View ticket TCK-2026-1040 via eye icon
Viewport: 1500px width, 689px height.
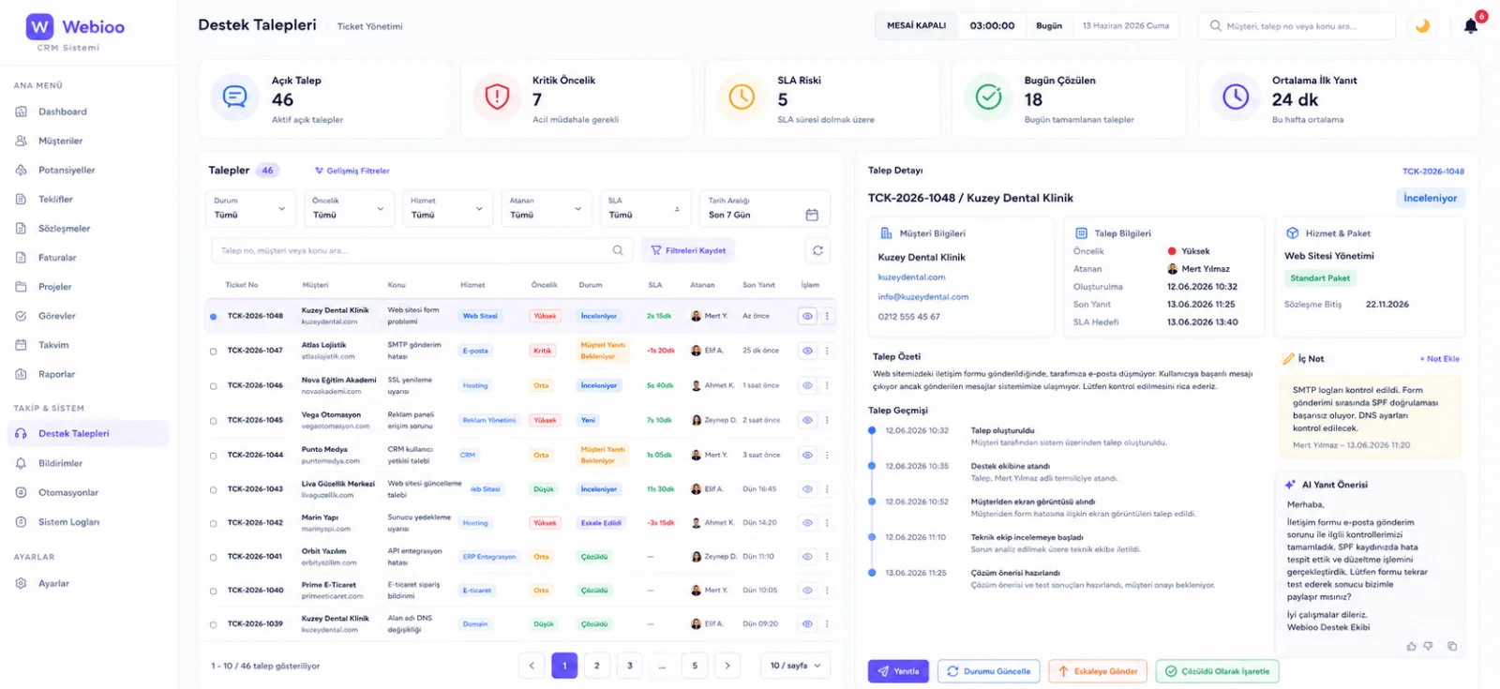[807, 591]
